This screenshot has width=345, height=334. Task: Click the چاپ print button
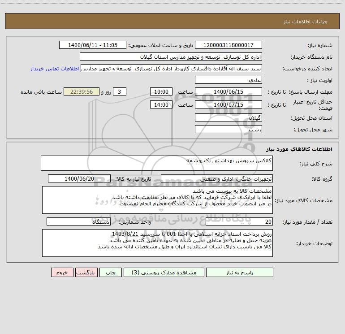(111, 273)
